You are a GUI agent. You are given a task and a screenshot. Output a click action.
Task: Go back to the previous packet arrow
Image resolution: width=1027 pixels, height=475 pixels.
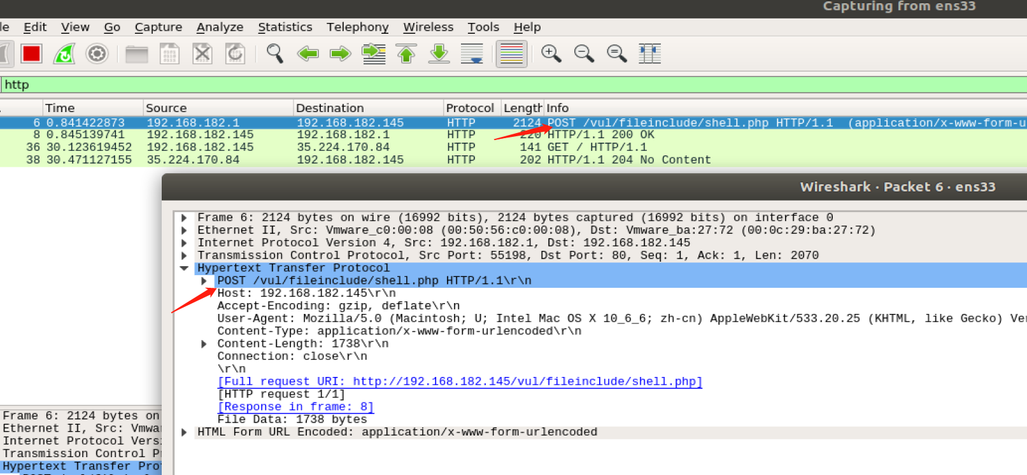click(x=308, y=53)
